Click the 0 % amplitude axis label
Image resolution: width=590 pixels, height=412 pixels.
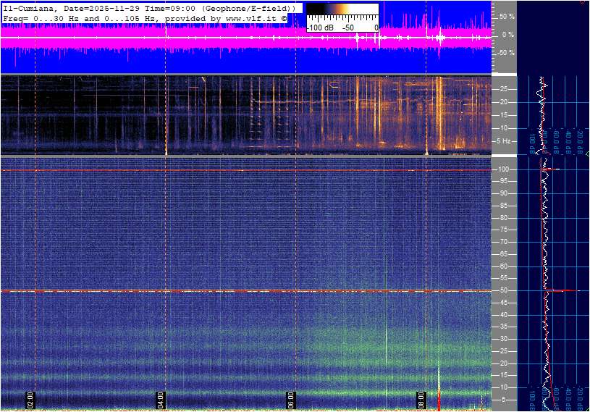coord(509,34)
